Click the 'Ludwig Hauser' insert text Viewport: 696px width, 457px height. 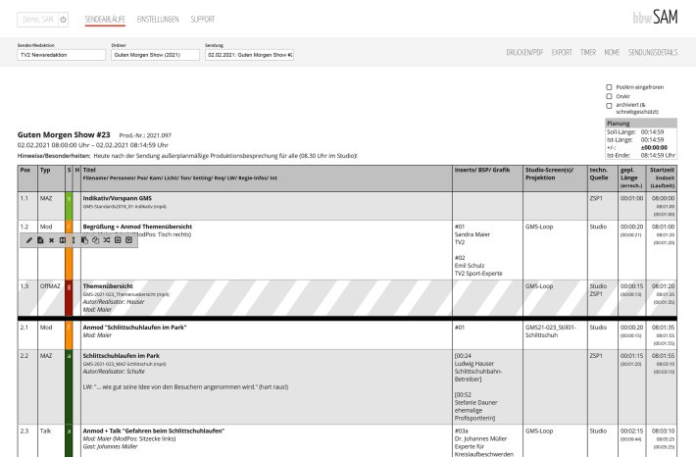point(474,364)
